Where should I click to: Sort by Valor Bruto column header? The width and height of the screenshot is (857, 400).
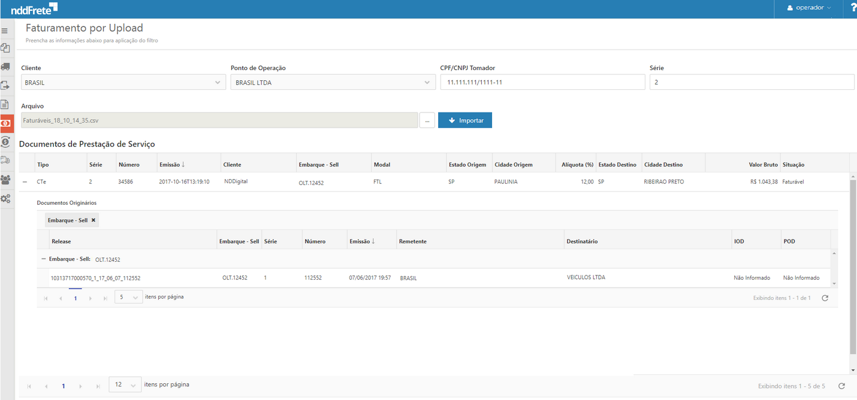763,165
